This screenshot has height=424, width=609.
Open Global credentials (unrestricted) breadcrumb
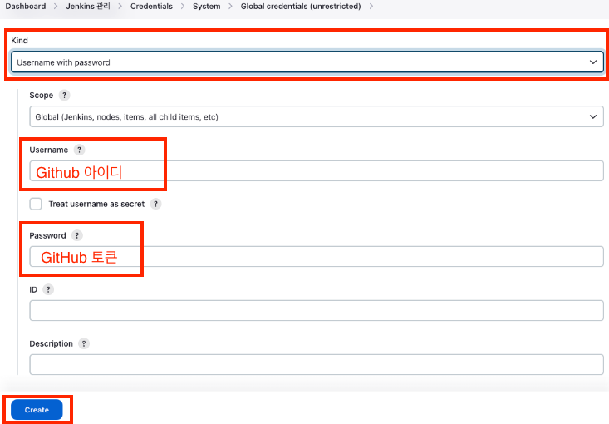[x=301, y=6]
